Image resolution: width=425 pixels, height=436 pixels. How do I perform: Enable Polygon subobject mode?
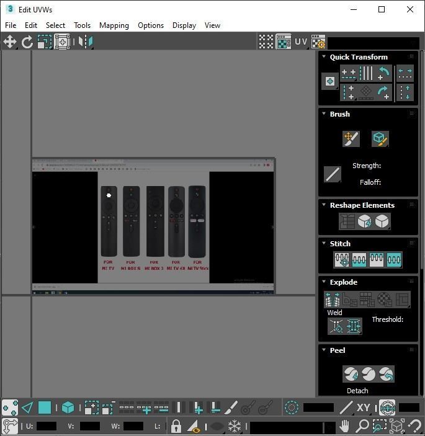pyautogui.click(x=45, y=407)
